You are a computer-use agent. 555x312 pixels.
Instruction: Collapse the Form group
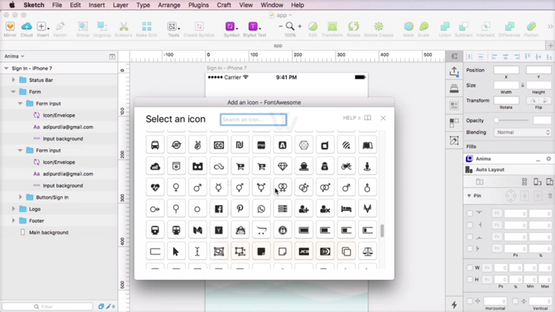(x=14, y=91)
